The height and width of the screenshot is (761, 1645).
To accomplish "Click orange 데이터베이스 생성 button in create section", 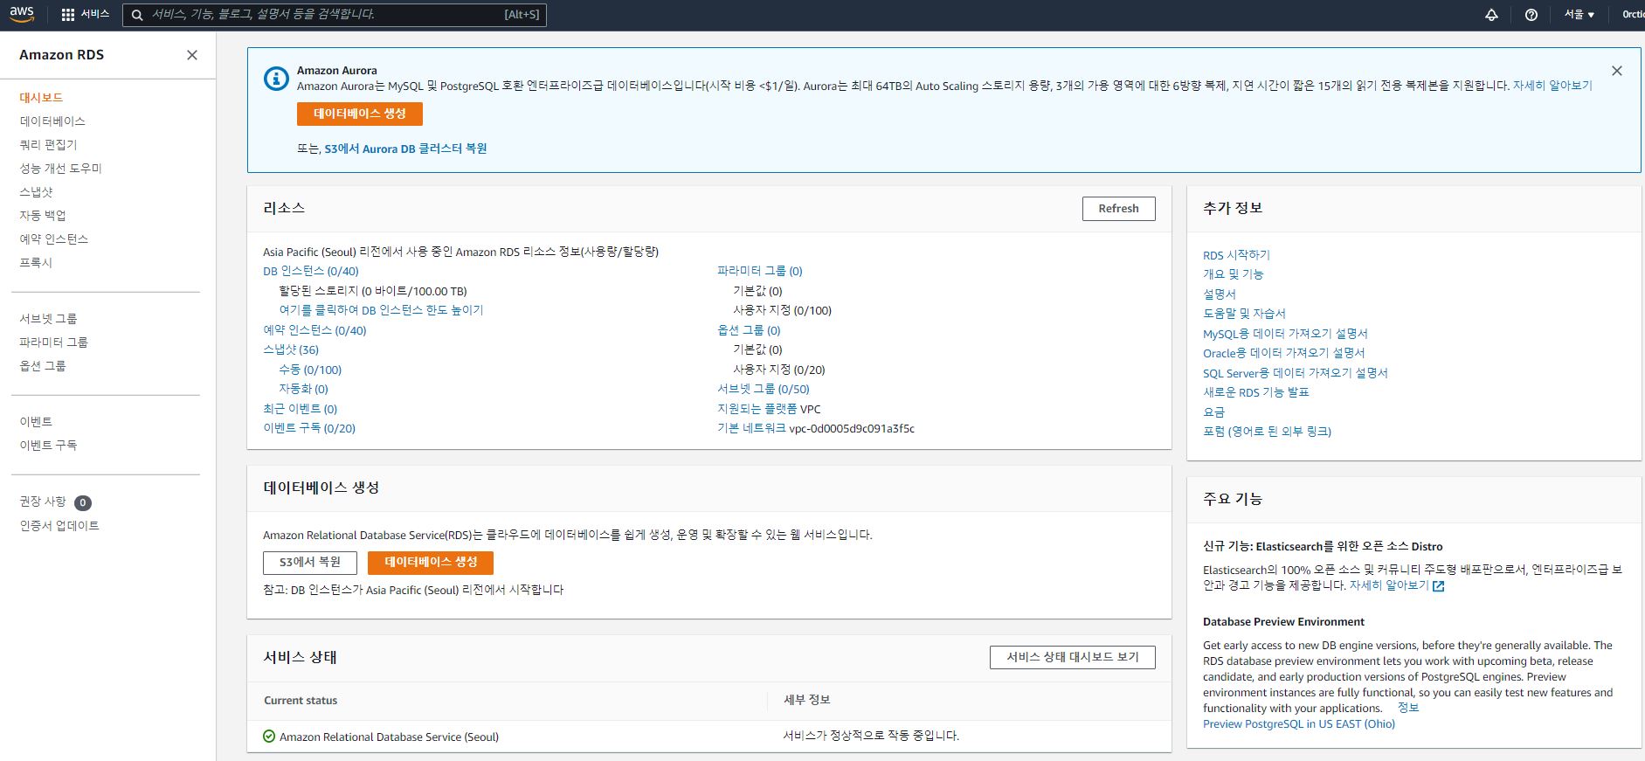I will 431,563.
